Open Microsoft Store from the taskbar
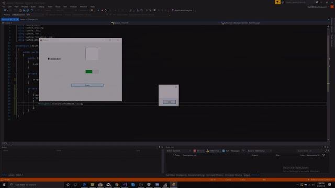This screenshot has width=335, height=188. pyautogui.click(x=100, y=184)
